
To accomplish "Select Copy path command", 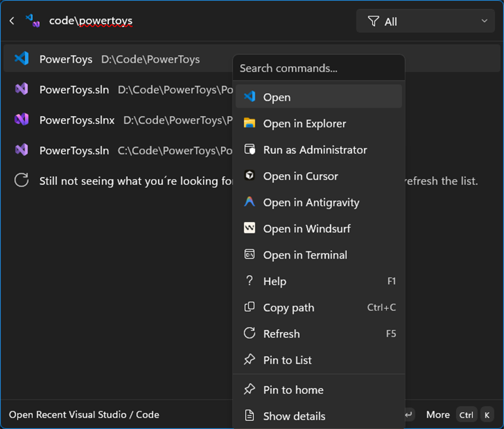I will (318, 307).
